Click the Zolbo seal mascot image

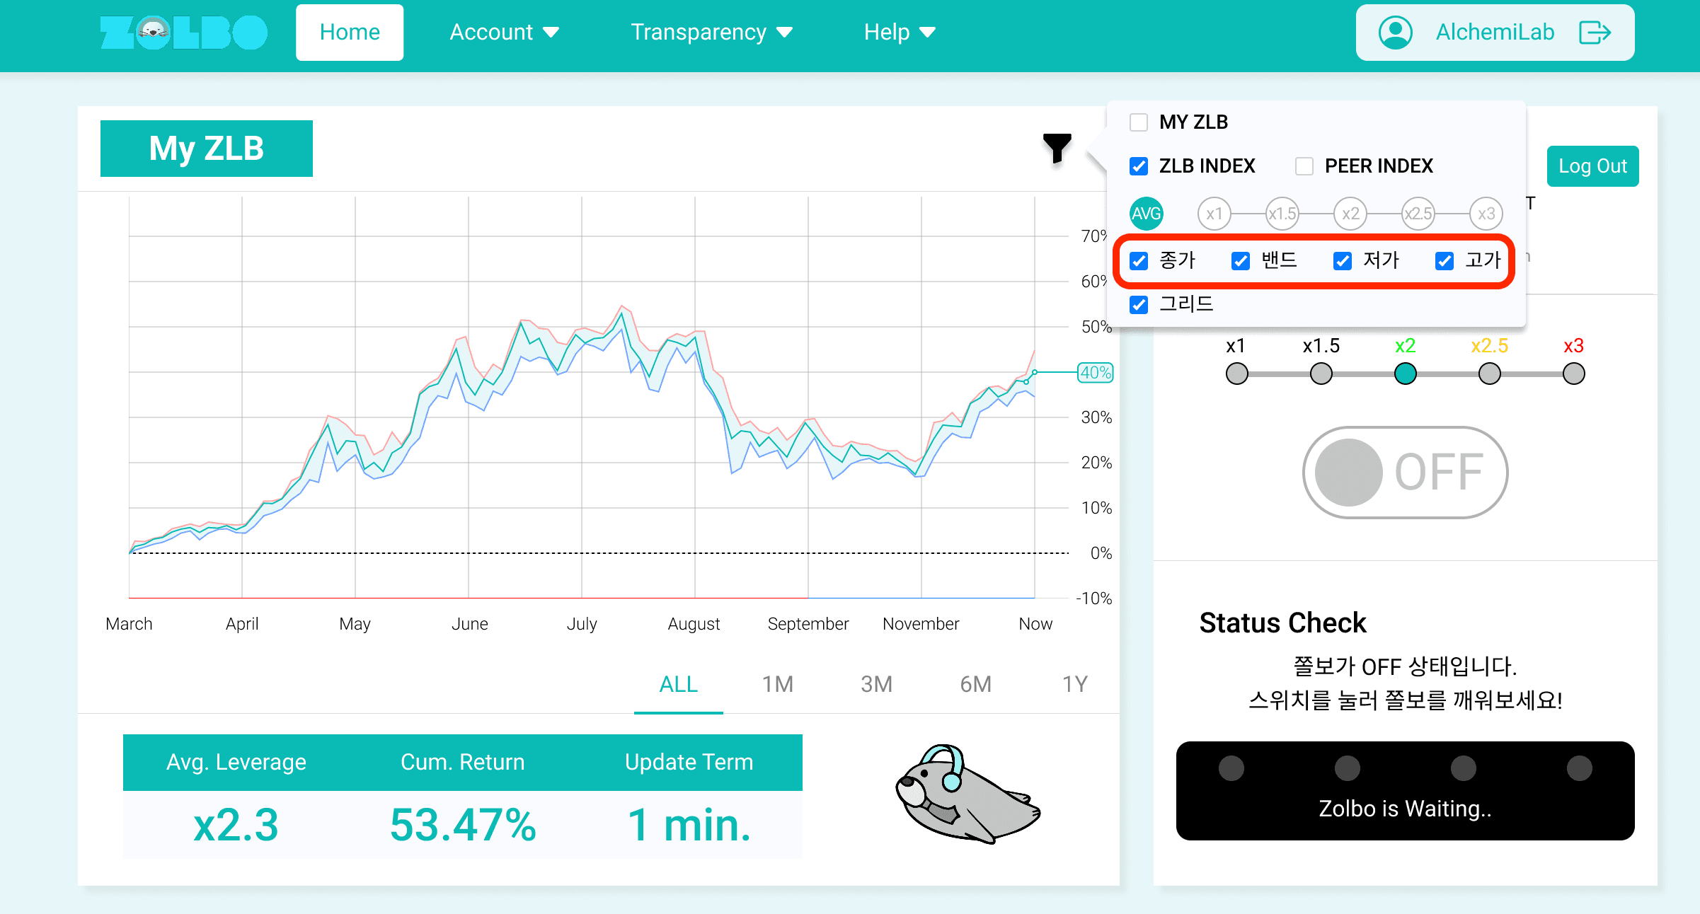point(968,794)
